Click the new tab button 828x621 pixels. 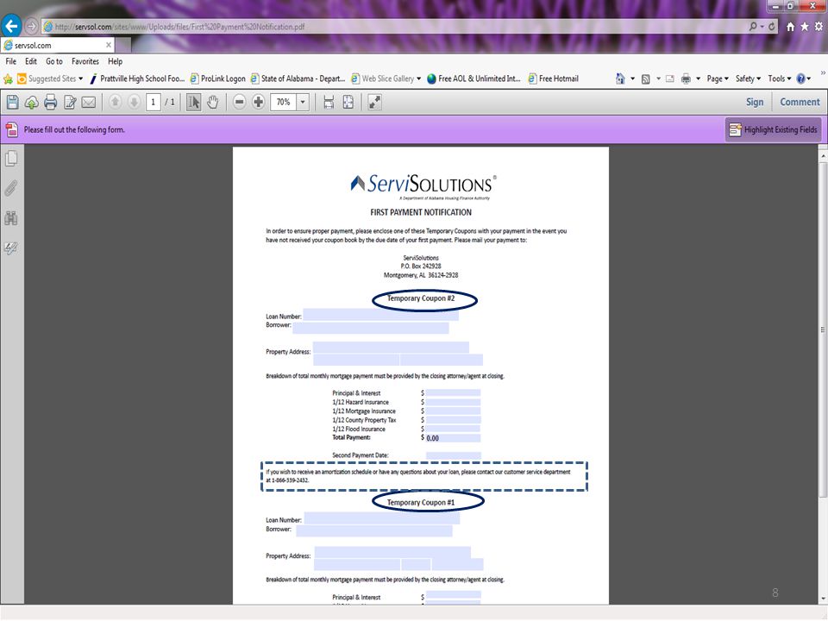click(x=122, y=46)
